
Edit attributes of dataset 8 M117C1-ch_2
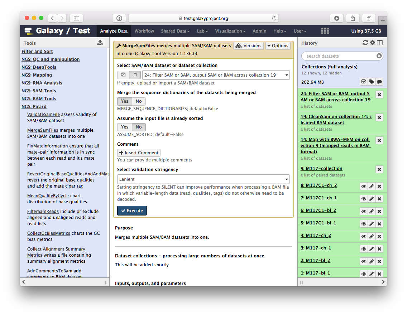(x=372, y=186)
